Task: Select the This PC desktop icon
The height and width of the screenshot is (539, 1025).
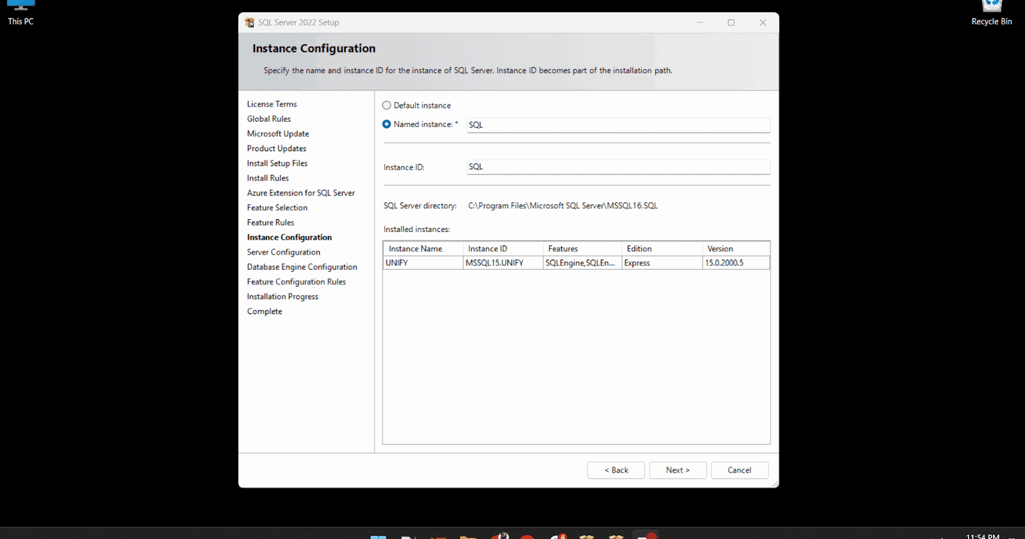Action: point(20,12)
